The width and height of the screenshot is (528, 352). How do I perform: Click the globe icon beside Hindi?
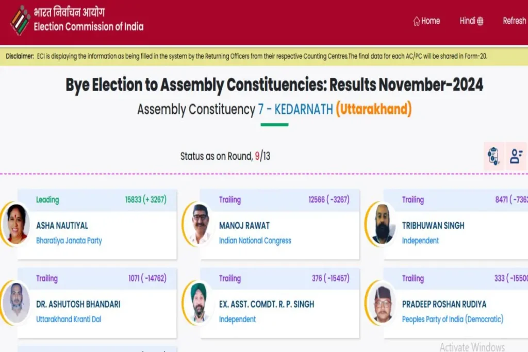click(x=480, y=21)
